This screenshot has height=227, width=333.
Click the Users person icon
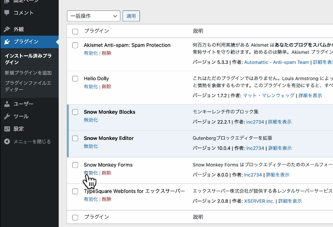click(7, 104)
